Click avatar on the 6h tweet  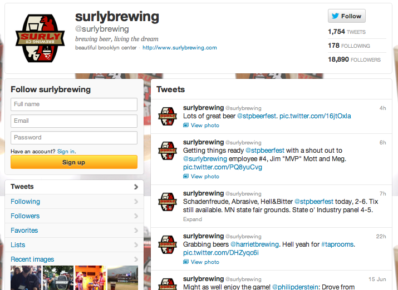[x=168, y=151]
